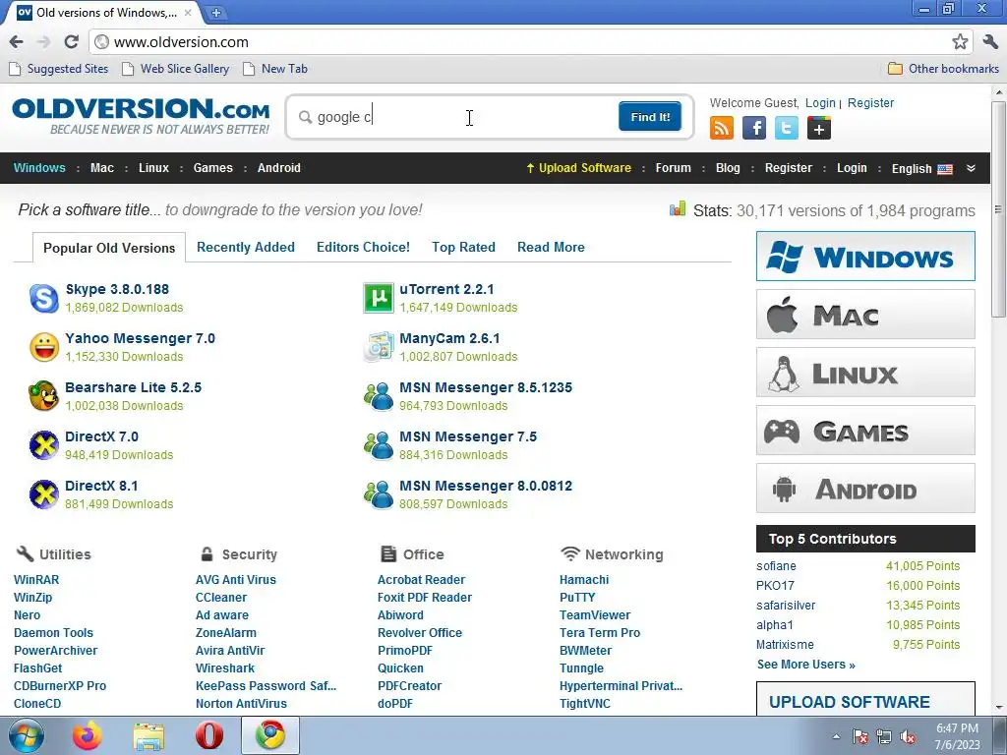Open the Read More tab

pyautogui.click(x=551, y=247)
